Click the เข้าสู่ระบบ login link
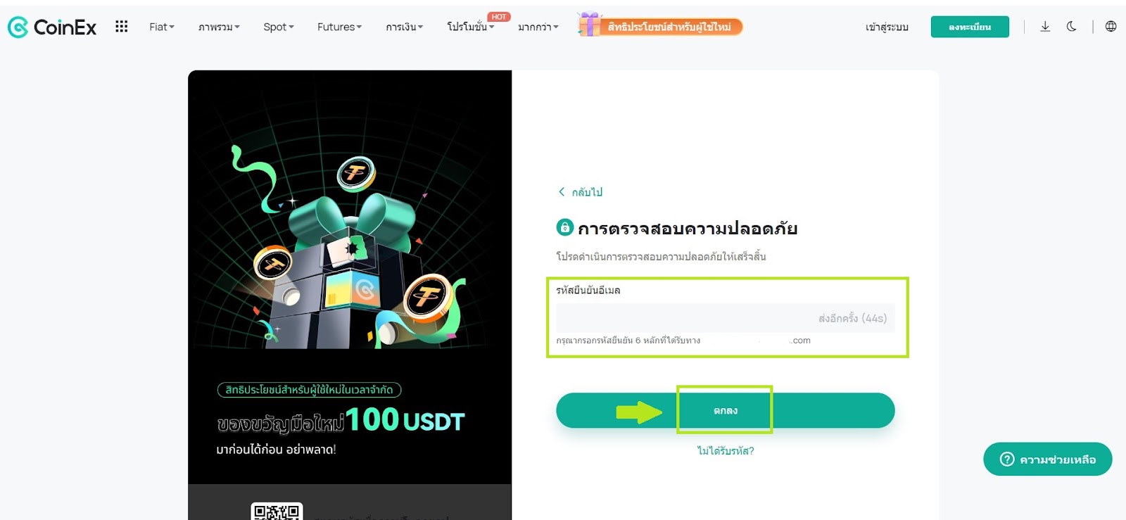The height and width of the screenshot is (520, 1126). [x=887, y=27]
